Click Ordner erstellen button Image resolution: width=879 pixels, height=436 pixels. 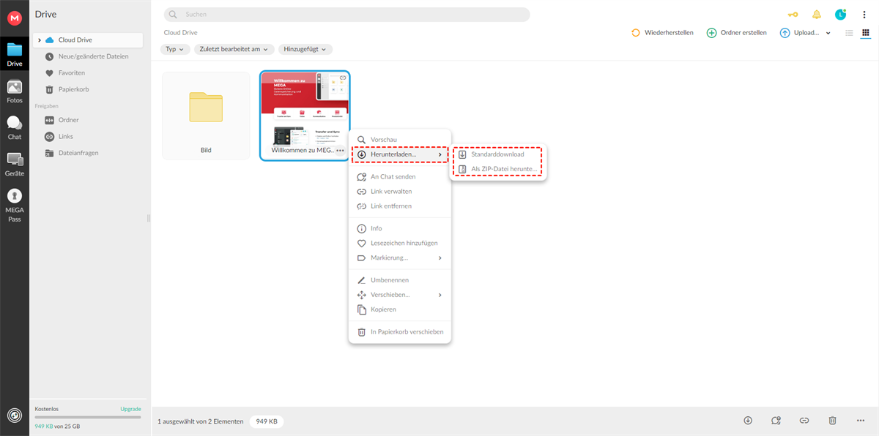coord(736,33)
